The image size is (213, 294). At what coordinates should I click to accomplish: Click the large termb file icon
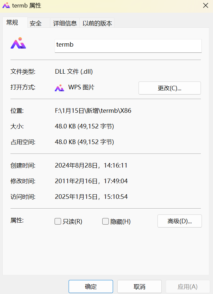18,43
